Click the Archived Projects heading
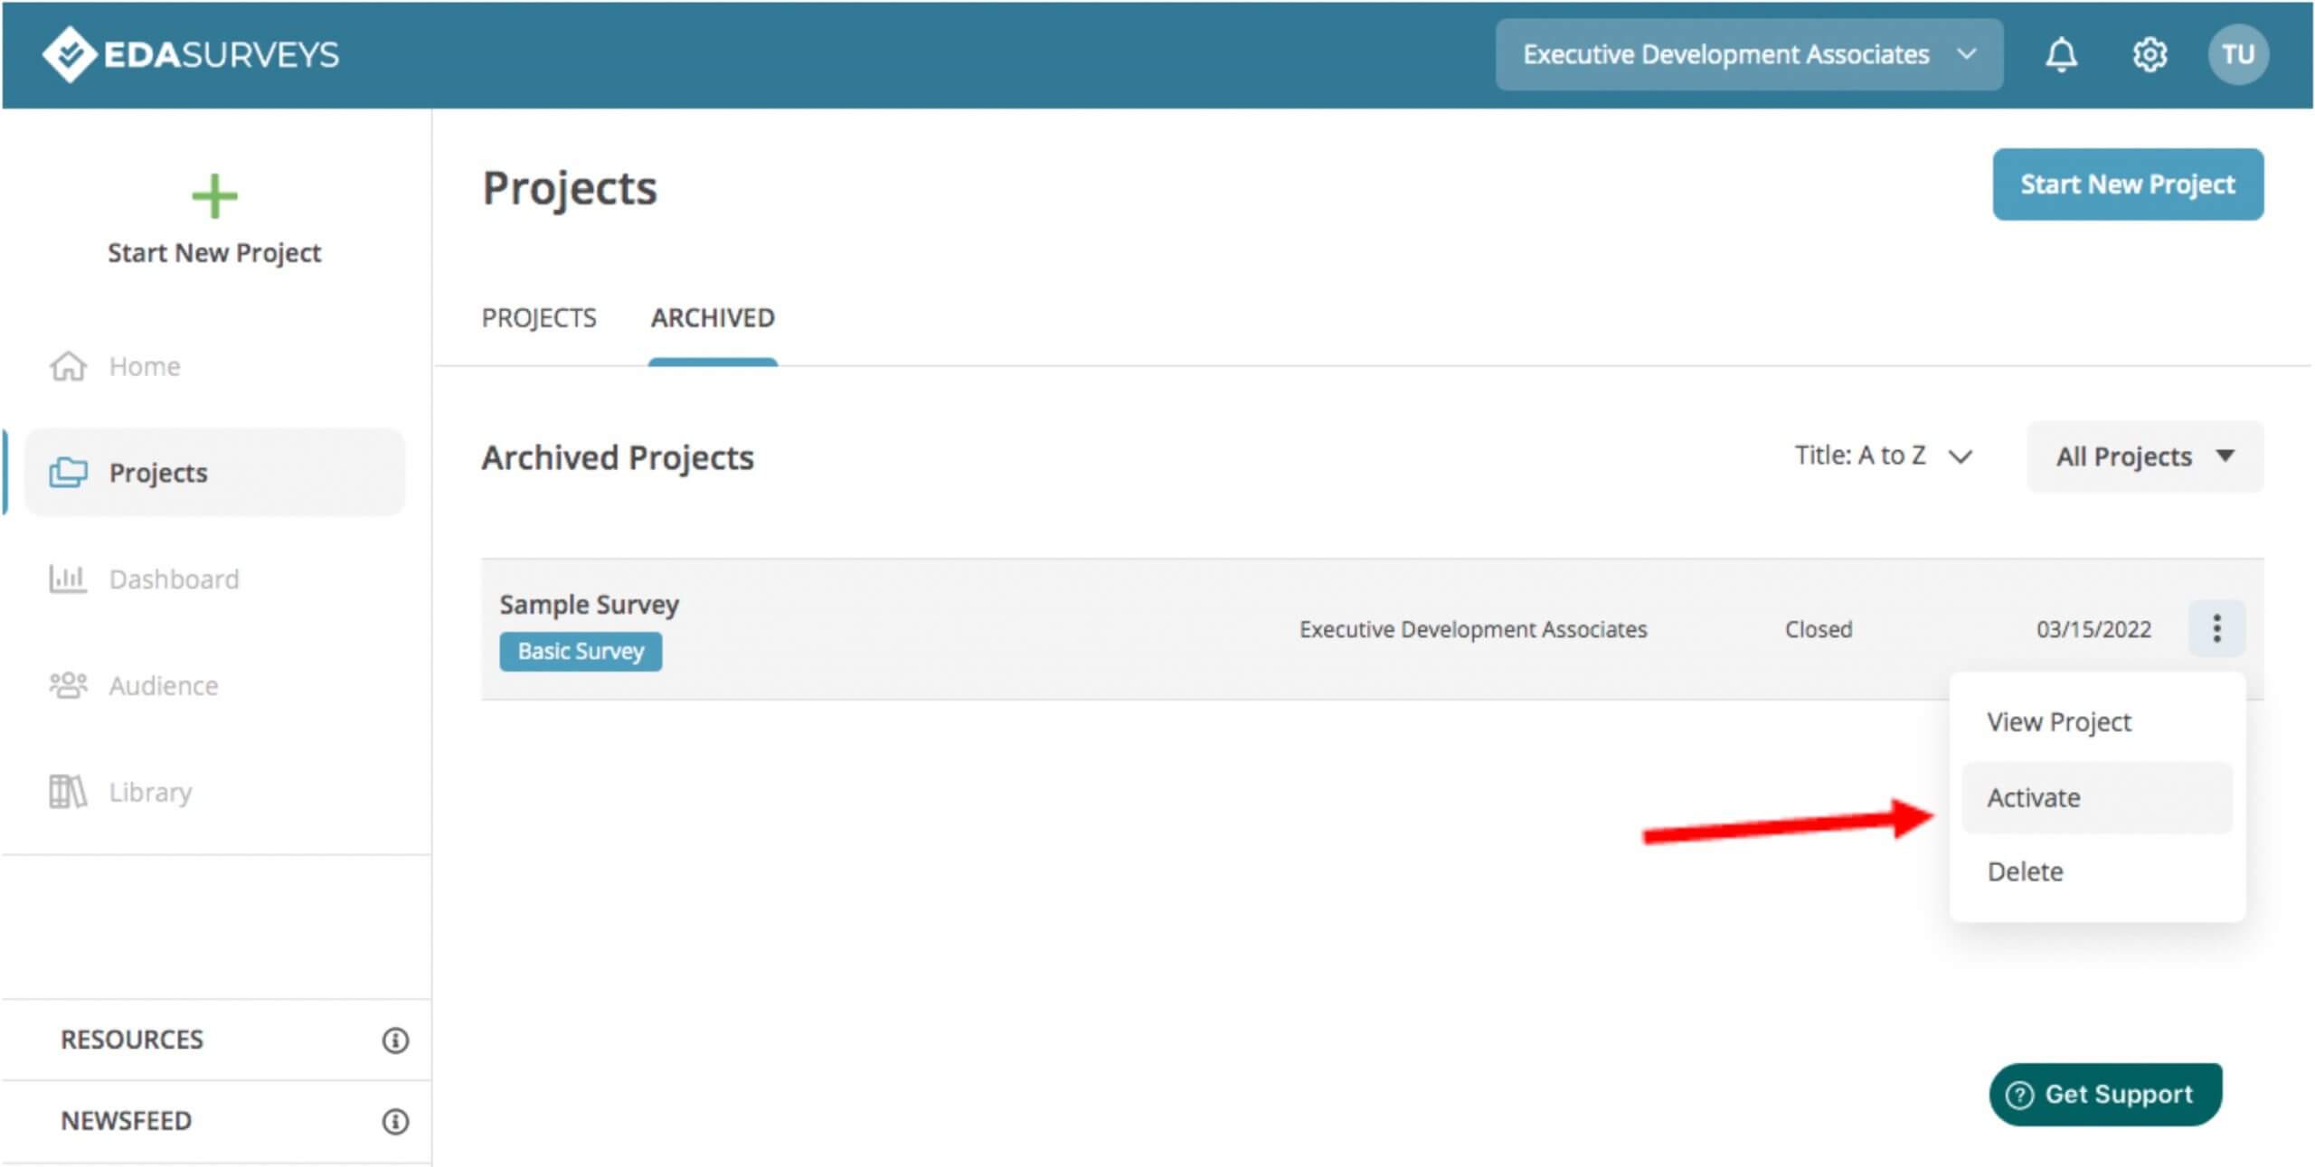The image size is (2315, 1167). (618, 458)
